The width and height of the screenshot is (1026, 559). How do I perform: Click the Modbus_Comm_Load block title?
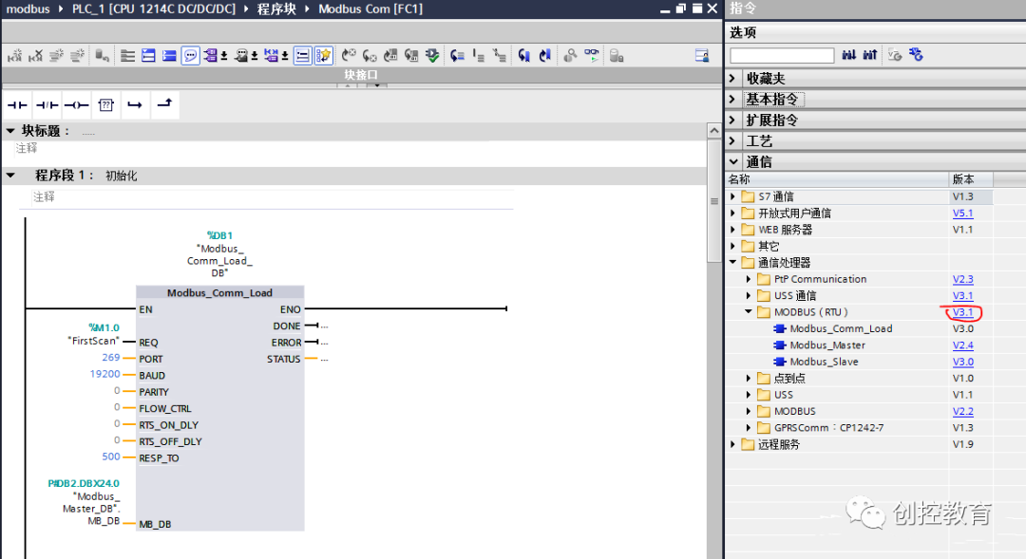click(219, 293)
